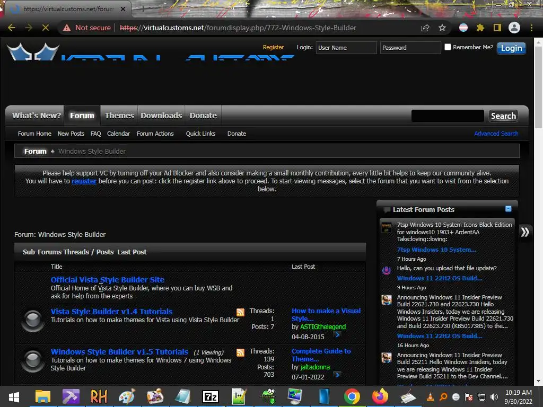Select the What's New? tab

click(37, 116)
